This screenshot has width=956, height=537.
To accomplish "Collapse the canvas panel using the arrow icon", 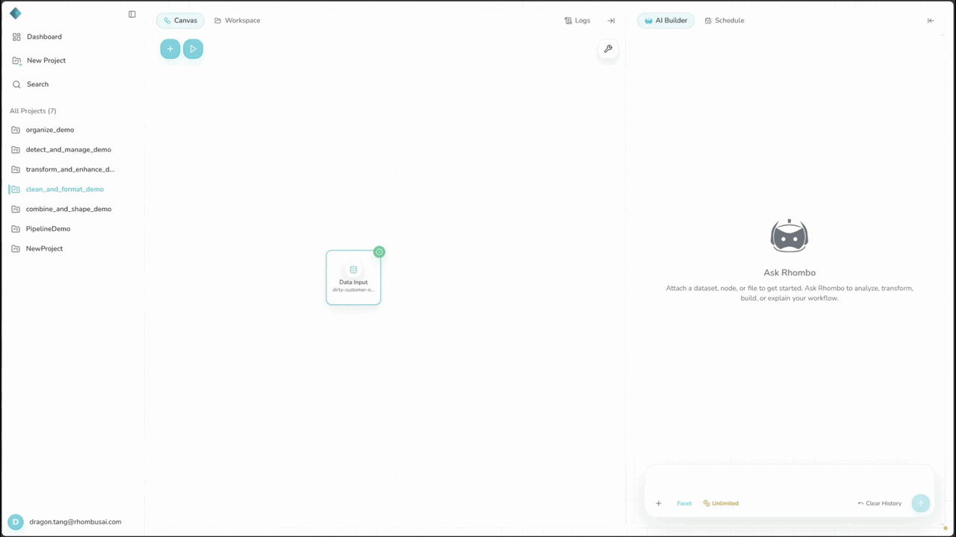I will [611, 21].
